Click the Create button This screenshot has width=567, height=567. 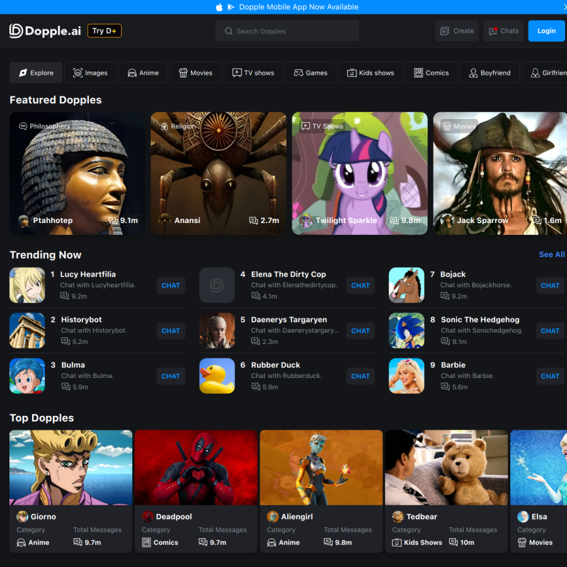point(457,31)
